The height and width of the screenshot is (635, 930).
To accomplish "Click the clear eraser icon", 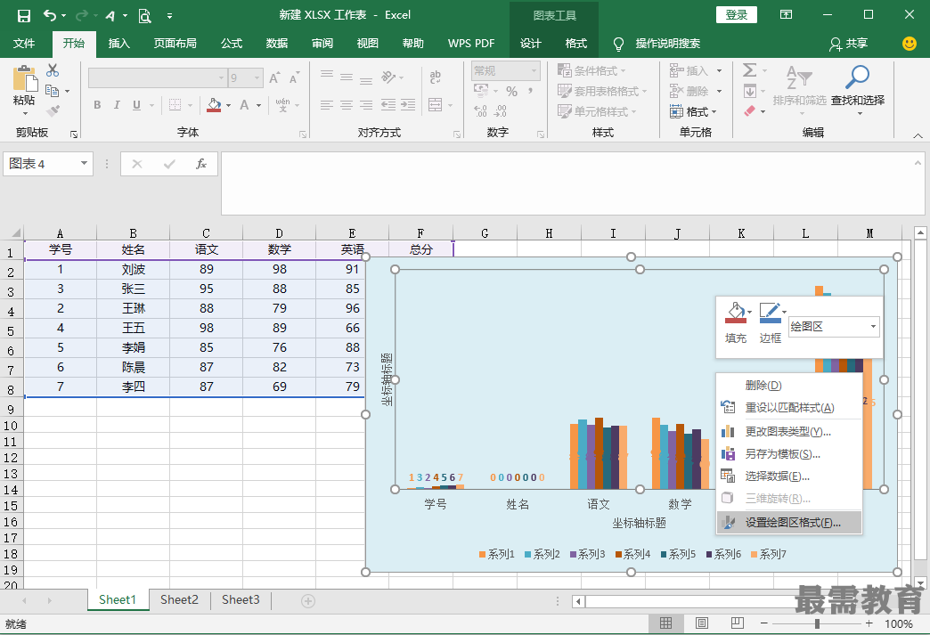I will [x=750, y=110].
